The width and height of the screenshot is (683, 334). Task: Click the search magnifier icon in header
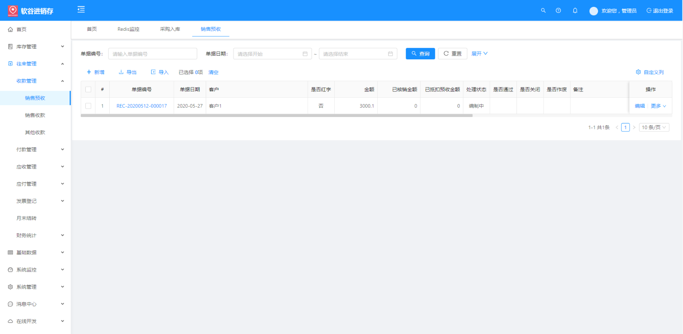coord(543,11)
